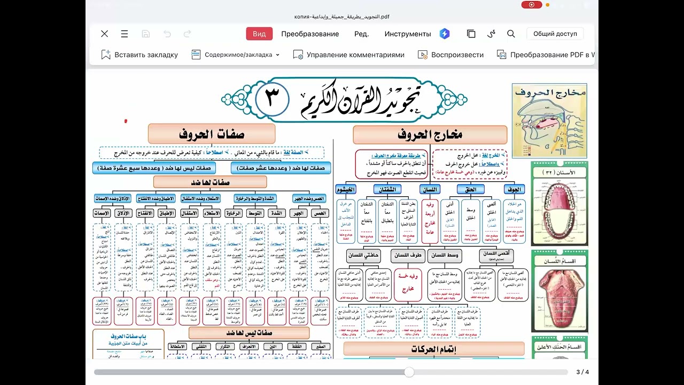Click the red screen recording indicator
The image size is (684, 385).
point(531,5)
